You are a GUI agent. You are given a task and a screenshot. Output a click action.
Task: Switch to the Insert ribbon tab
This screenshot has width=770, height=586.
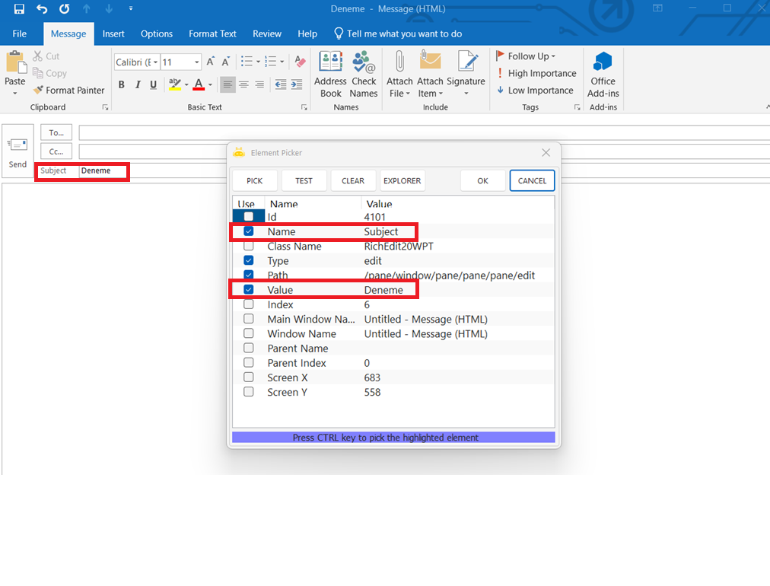(x=113, y=33)
